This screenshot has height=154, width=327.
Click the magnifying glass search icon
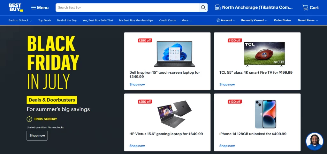coord(203,8)
